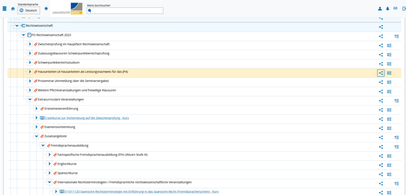Select the Spanischkurse label
The width and height of the screenshot is (406, 195).
tap(68, 173)
